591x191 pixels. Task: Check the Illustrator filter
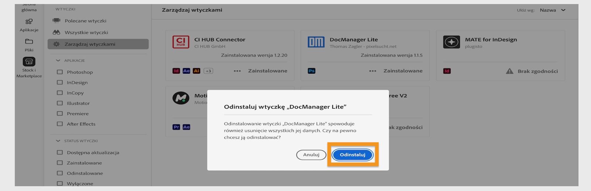coord(60,103)
